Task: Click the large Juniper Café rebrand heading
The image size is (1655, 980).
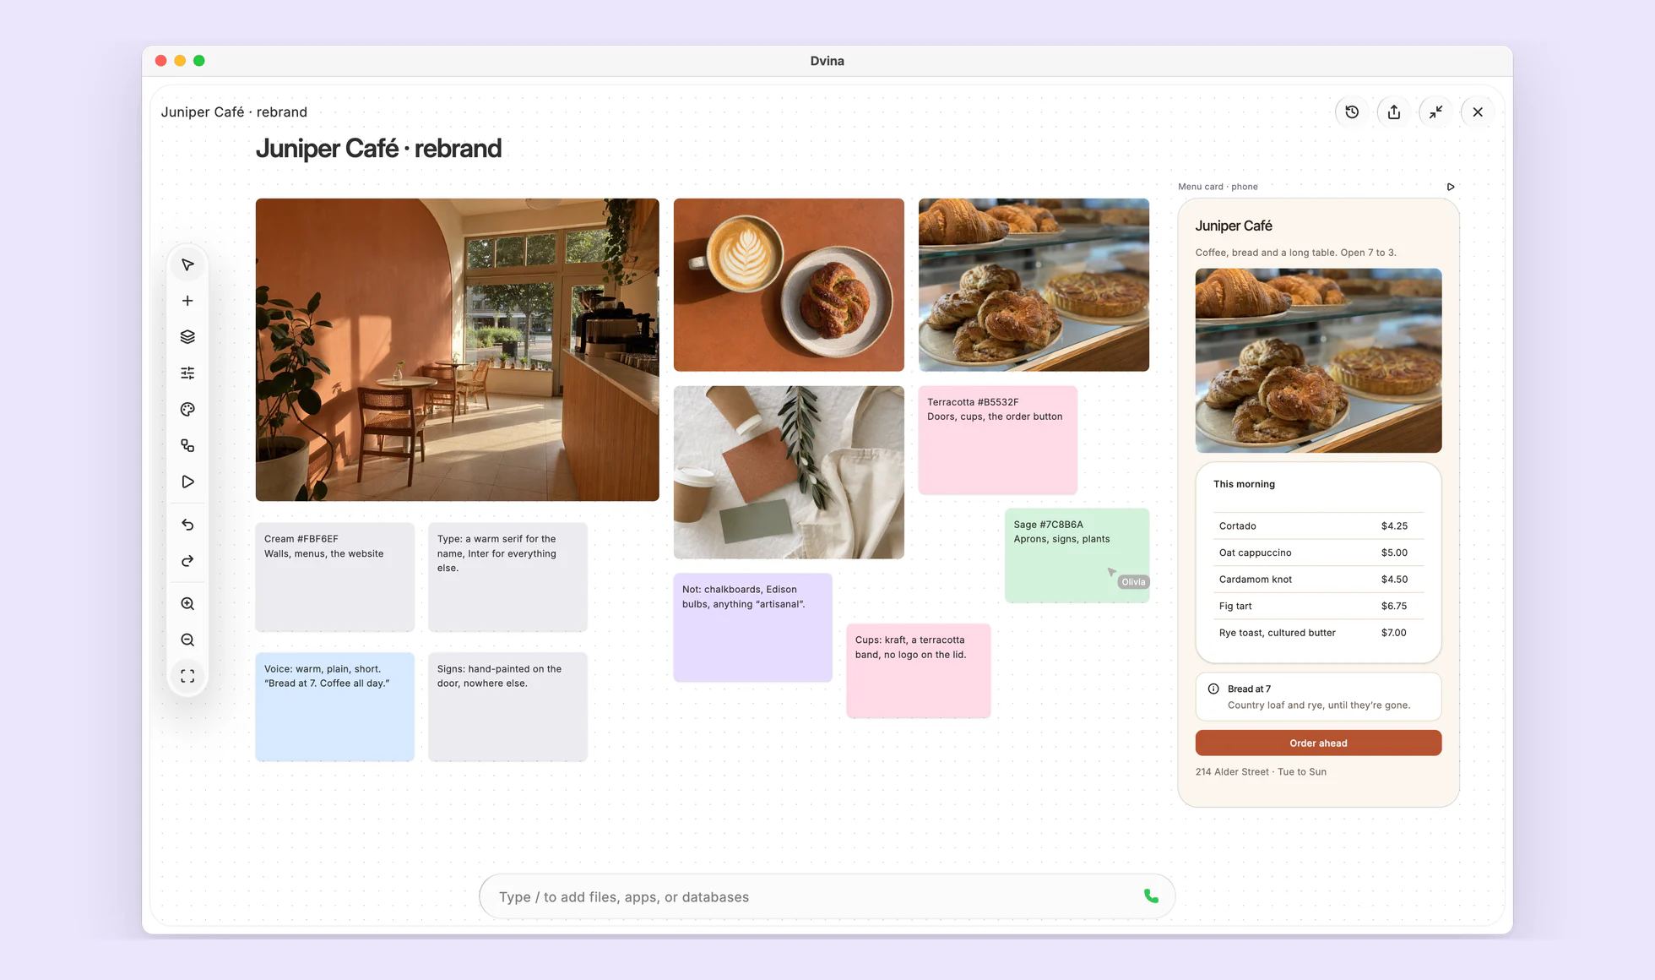Action: (378, 149)
